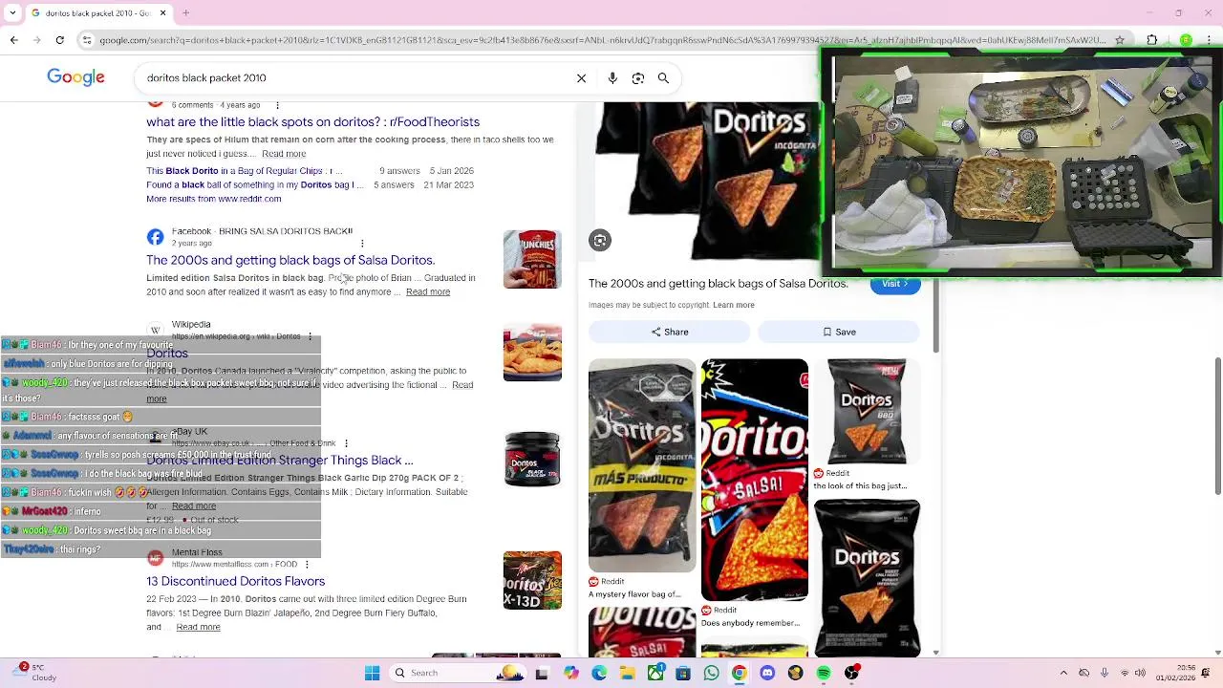Open options menu for Reddit comments result
This screenshot has height=688, width=1223.
(x=277, y=105)
